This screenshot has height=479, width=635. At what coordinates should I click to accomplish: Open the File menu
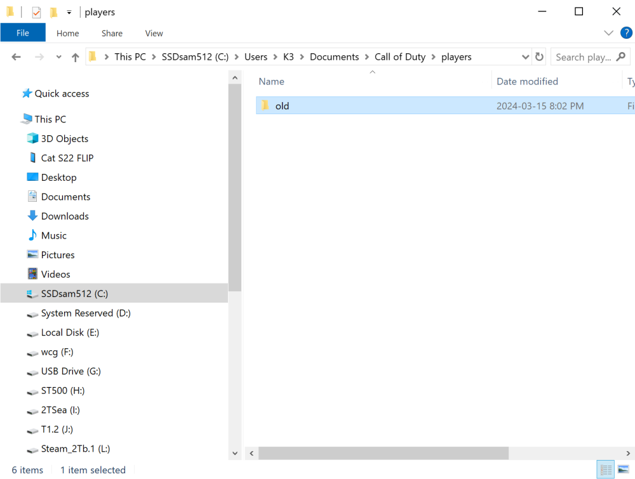(23, 33)
